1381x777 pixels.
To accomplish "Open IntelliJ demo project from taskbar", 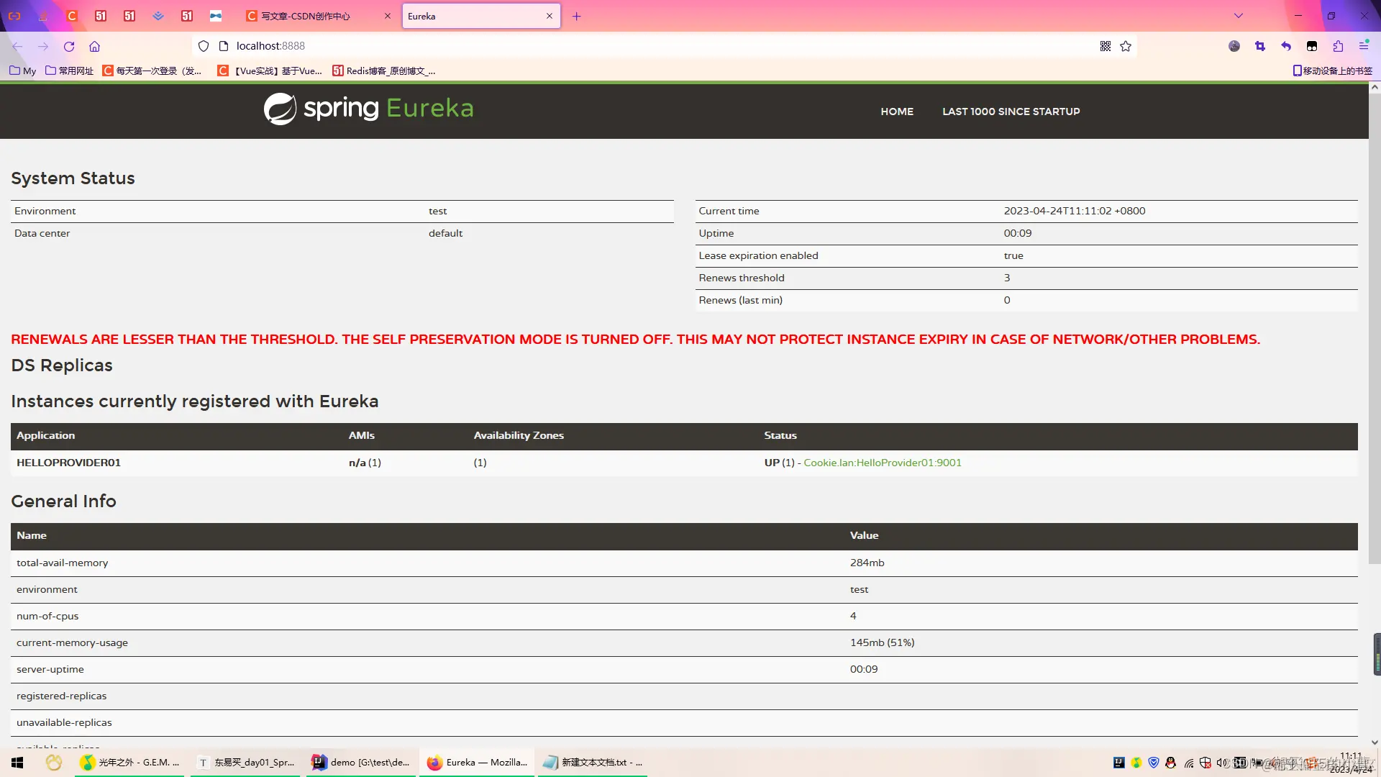I will click(362, 763).
